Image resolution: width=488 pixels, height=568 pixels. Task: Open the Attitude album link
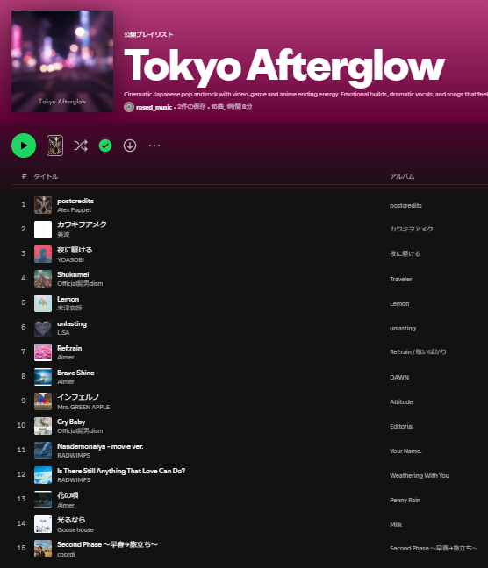click(402, 401)
